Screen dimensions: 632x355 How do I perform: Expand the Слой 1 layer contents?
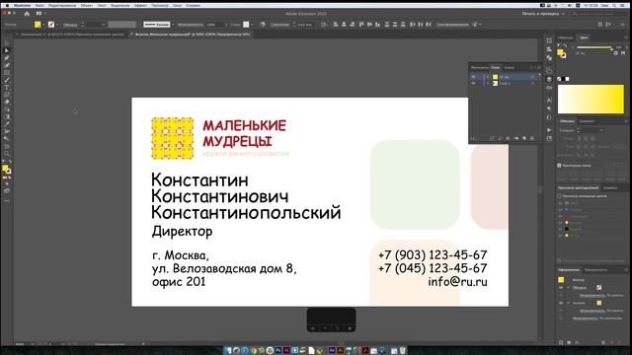click(x=487, y=83)
